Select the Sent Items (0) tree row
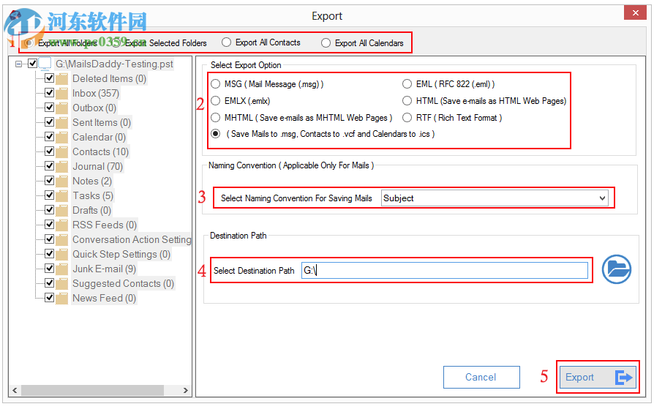Viewport: 654px width, 412px height. (102, 122)
